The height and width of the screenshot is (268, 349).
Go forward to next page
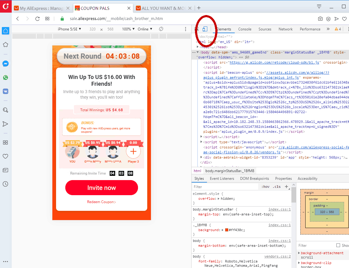click(x=27, y=19)
